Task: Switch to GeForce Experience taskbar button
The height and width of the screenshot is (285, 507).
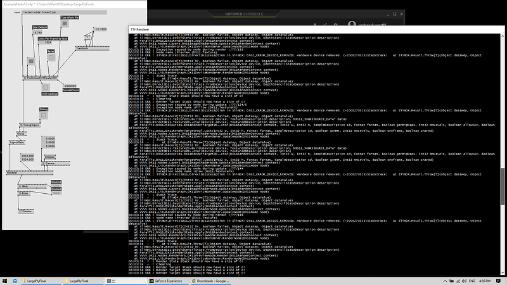Action: click(x=169, y=281)
